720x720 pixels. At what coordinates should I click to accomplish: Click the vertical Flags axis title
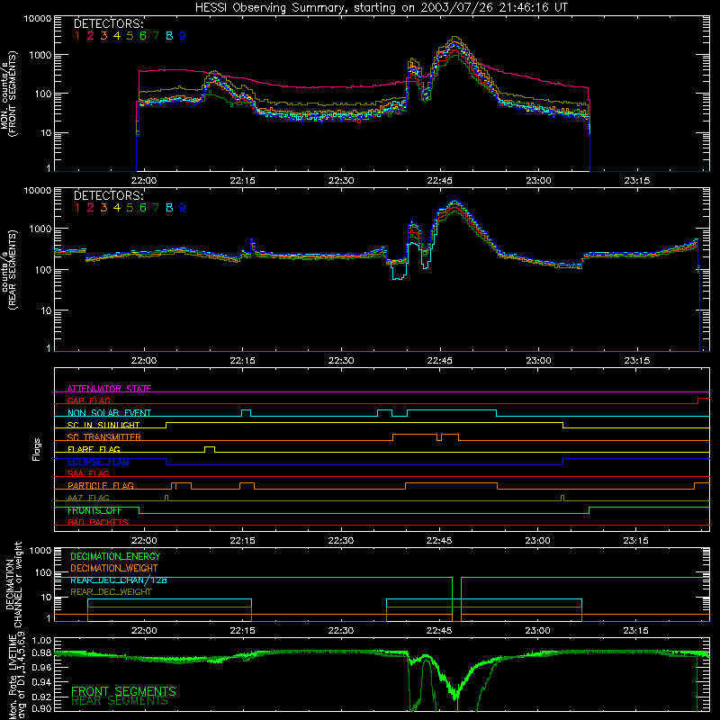[37, 449]
